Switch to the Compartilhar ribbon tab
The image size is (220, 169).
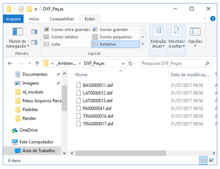(62, 19)
